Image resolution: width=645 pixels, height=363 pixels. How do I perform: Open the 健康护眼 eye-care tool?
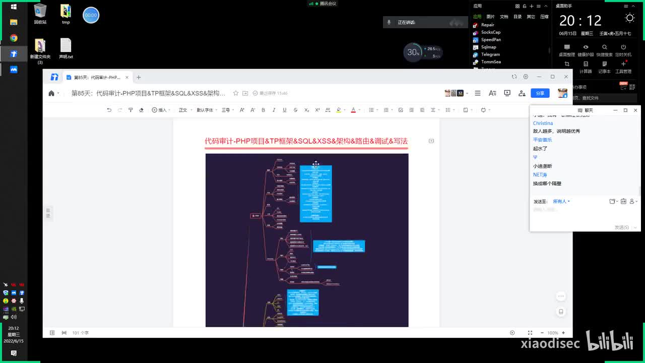click(586, 50)
